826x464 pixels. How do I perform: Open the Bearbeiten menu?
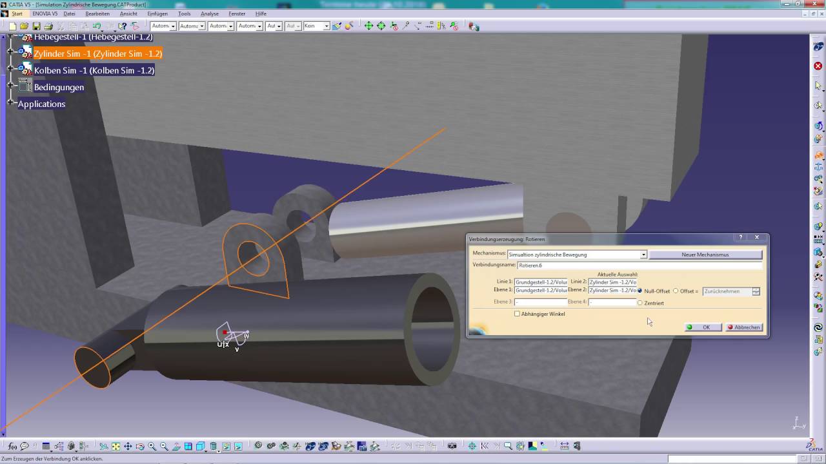[97, 14]
